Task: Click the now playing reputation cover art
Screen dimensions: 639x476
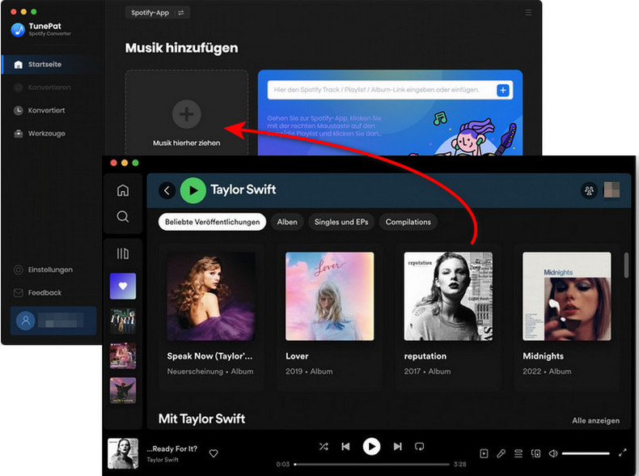Action: click(x=123, y=453)
